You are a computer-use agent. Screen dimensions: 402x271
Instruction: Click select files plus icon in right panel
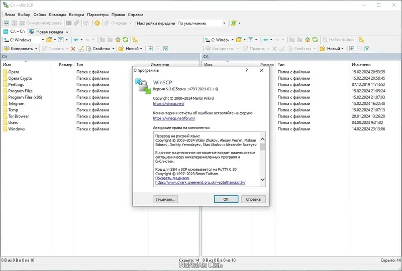pyautogui.click(x=351, y=49)
